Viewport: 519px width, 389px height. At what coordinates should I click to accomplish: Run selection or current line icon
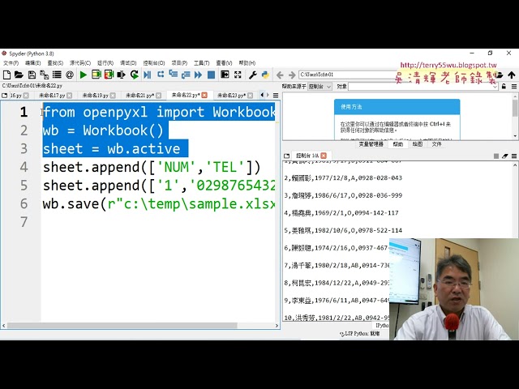121,75
